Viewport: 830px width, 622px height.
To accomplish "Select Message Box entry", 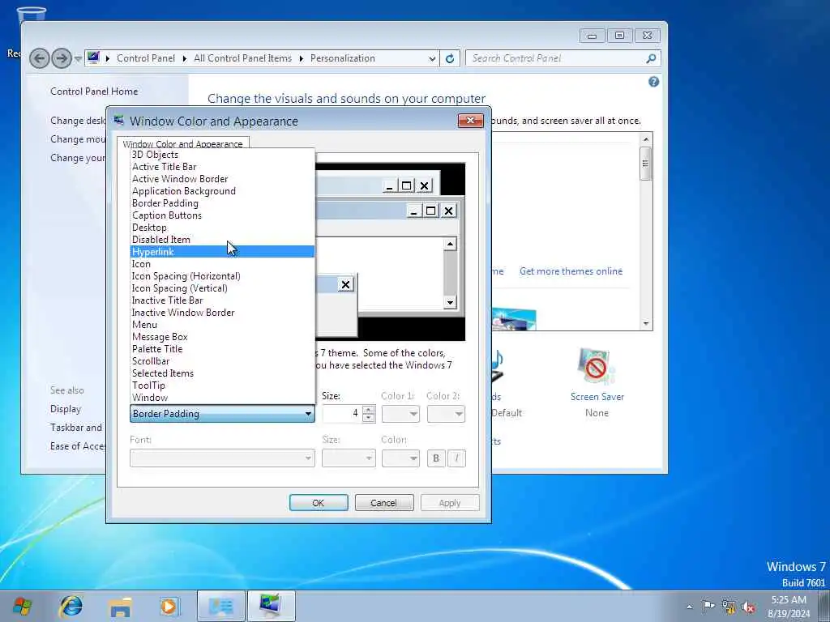I will pyautogui.click(x=222, y=337).
